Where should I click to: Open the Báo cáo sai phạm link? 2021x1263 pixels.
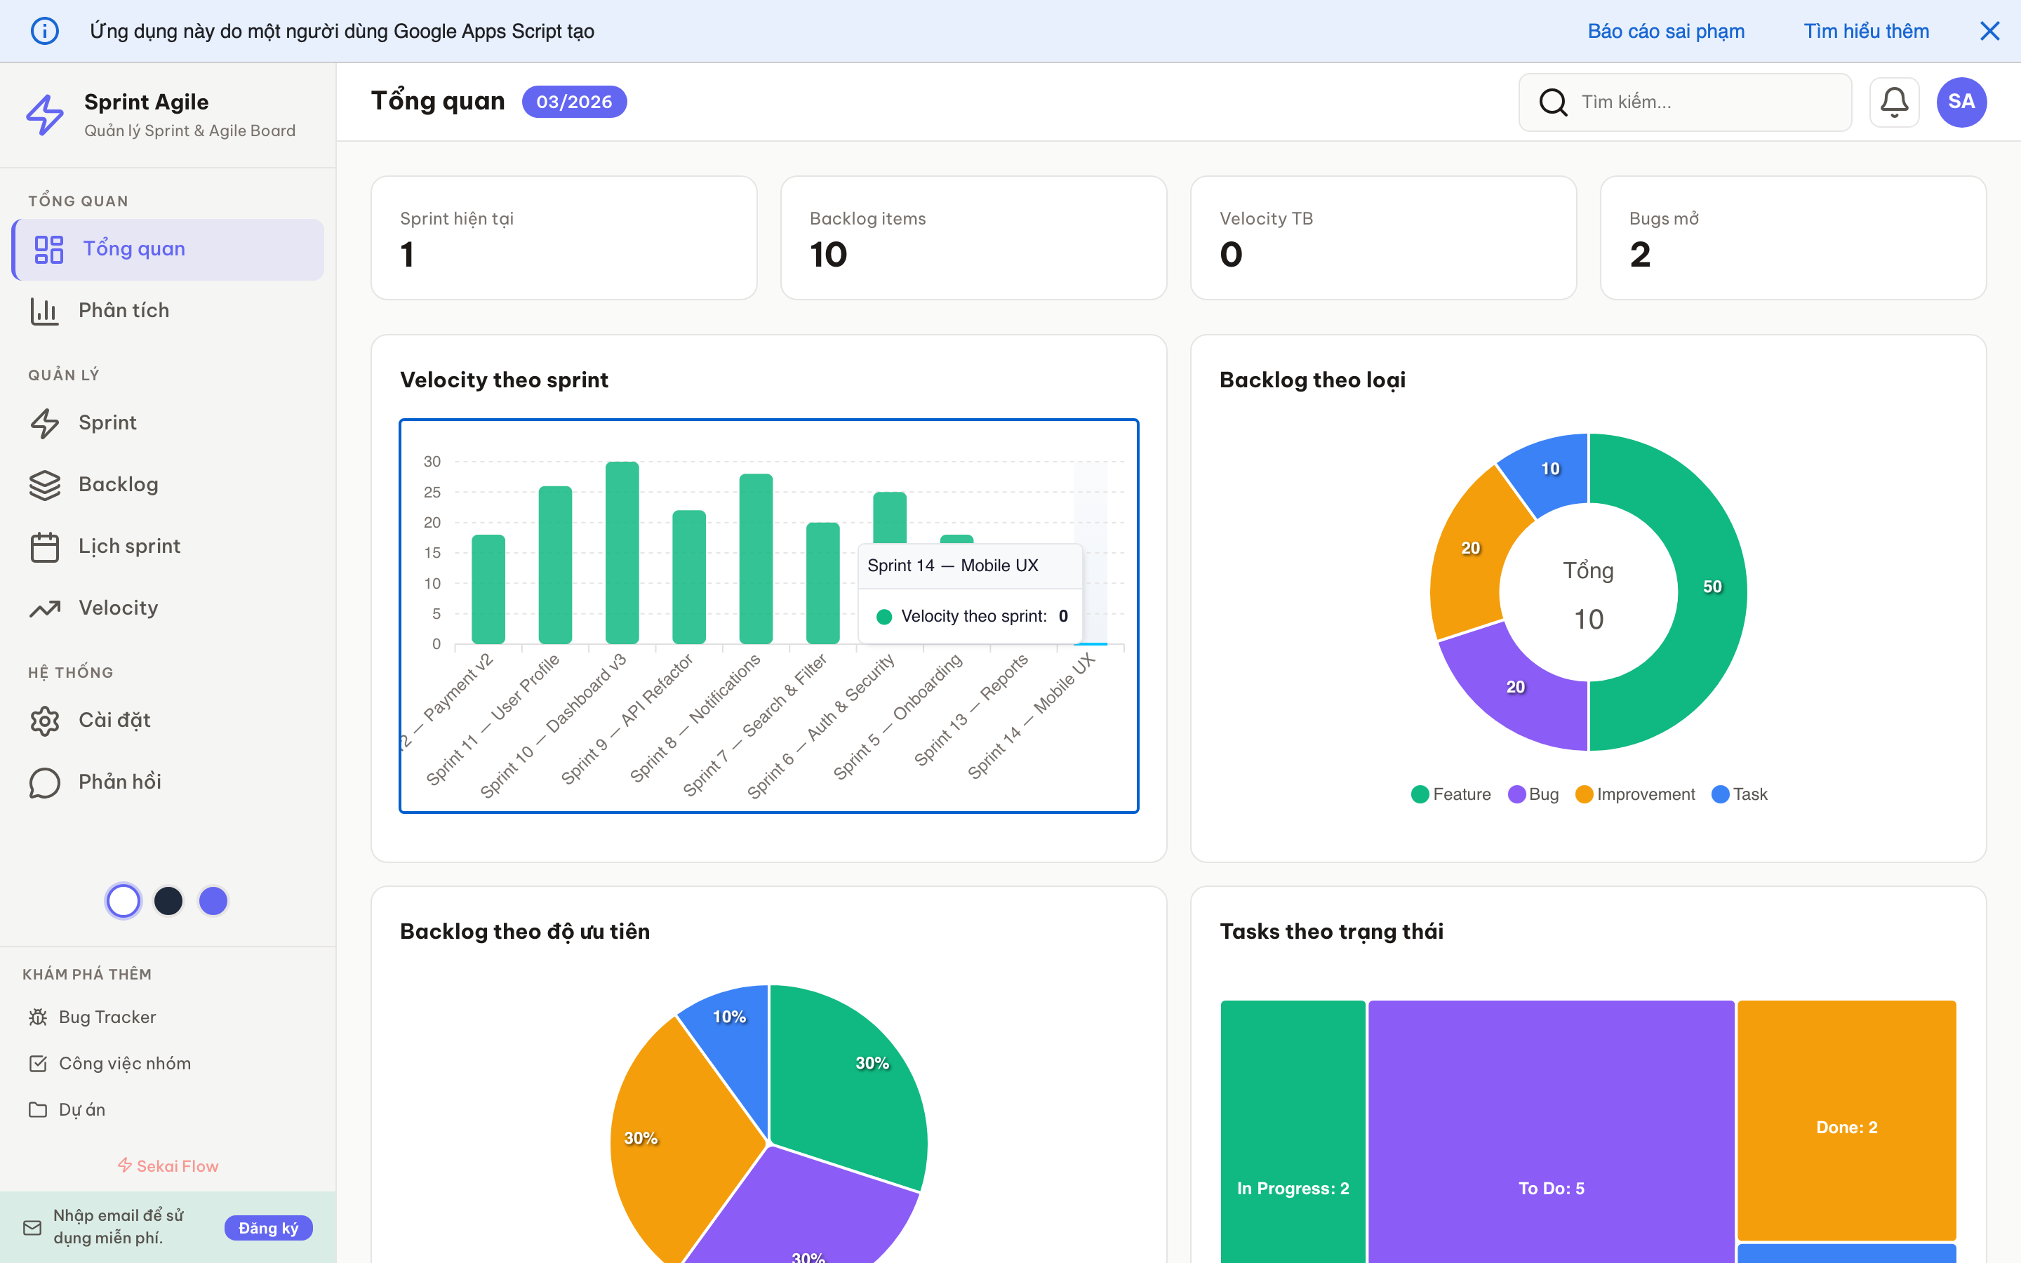(1665, 31)
